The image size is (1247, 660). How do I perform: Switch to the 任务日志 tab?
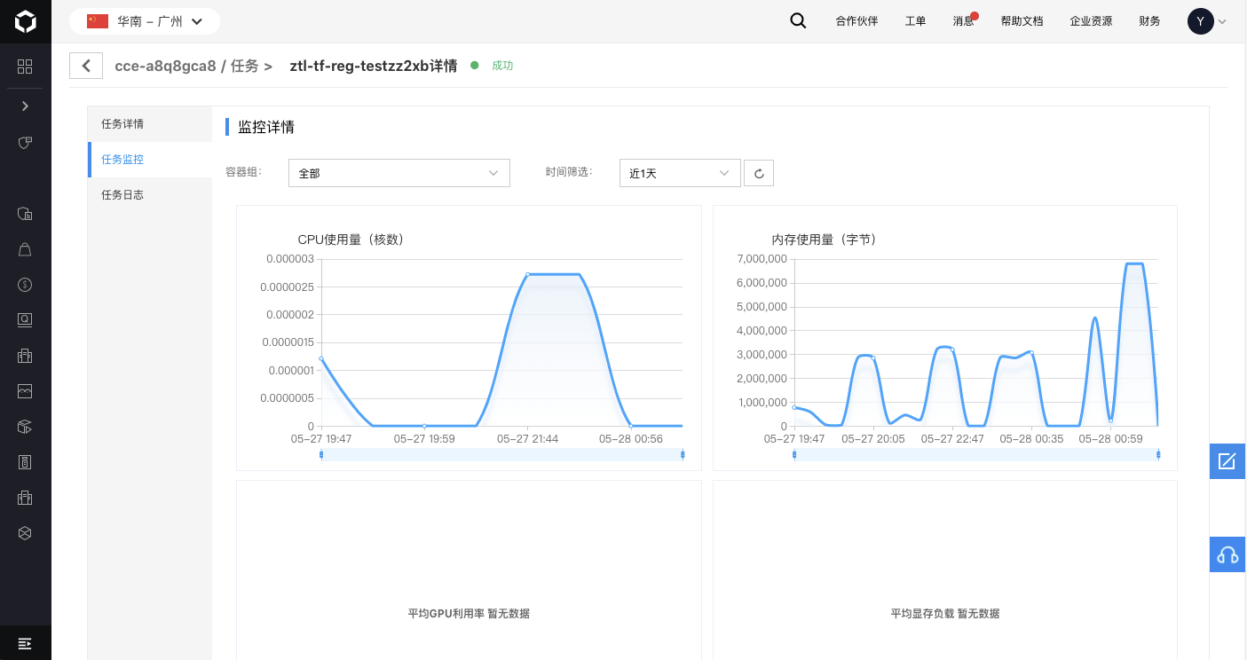(150, 195)
